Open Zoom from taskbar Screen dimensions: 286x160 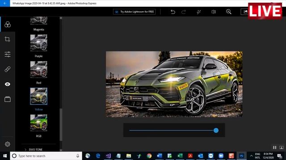221,156
